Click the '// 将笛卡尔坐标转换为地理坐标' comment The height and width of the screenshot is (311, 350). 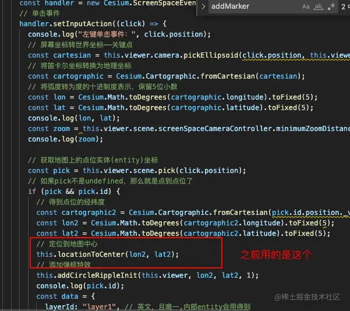(80, 66)
